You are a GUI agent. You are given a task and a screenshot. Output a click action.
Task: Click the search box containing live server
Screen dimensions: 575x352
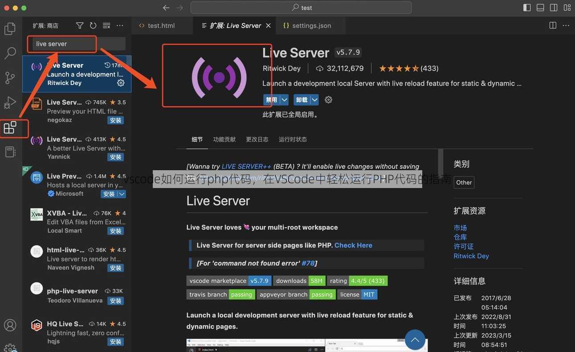[x=79, y=44]
